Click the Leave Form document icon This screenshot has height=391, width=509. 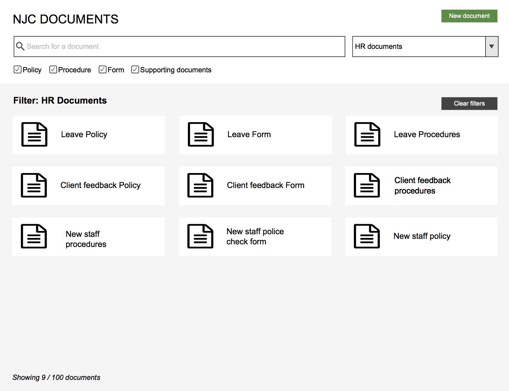(201, 134)
